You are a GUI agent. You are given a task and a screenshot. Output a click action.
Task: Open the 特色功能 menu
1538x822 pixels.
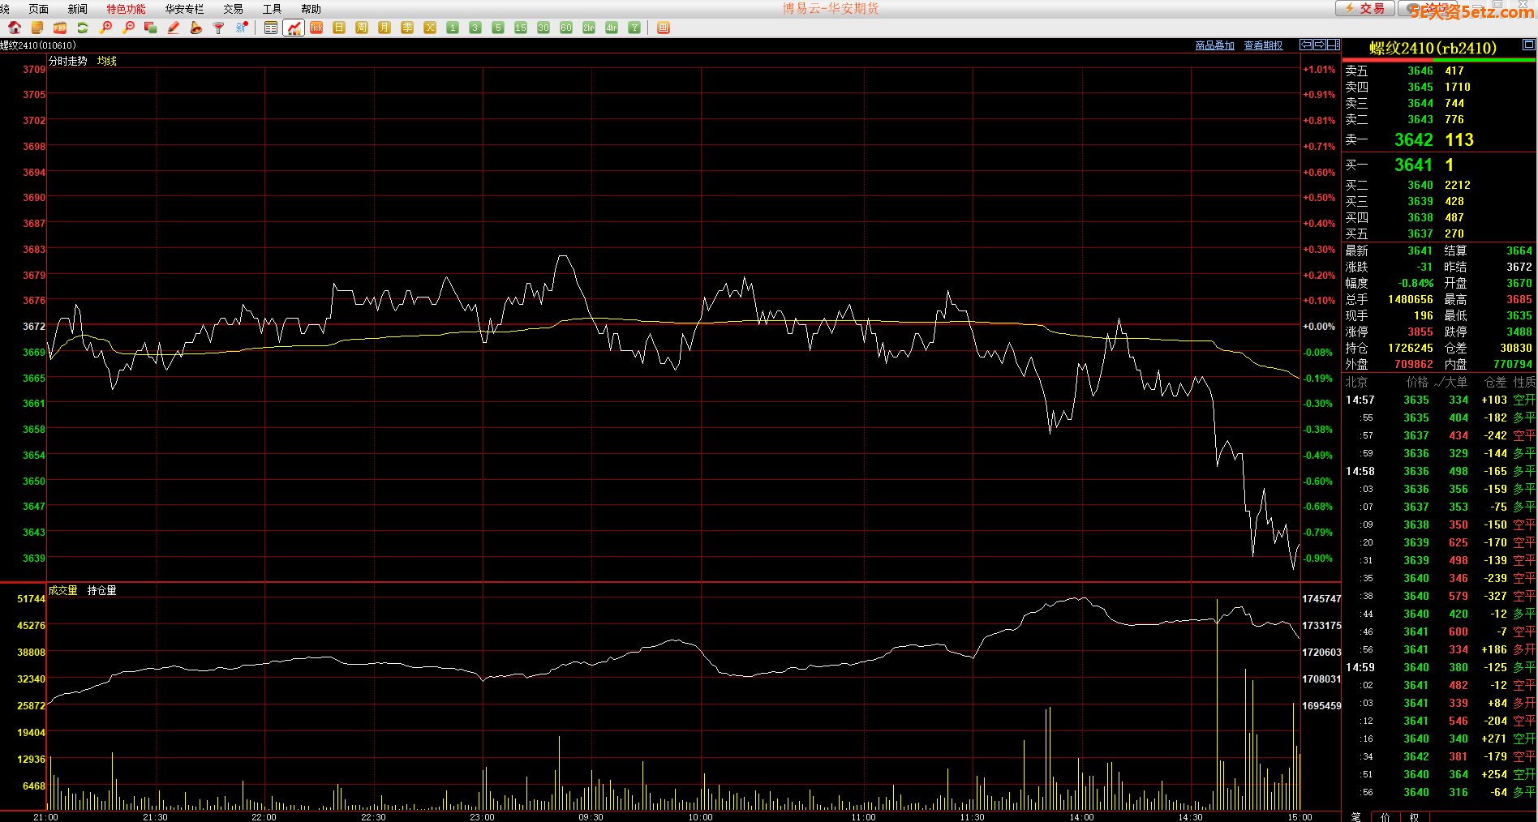(126, 9)
